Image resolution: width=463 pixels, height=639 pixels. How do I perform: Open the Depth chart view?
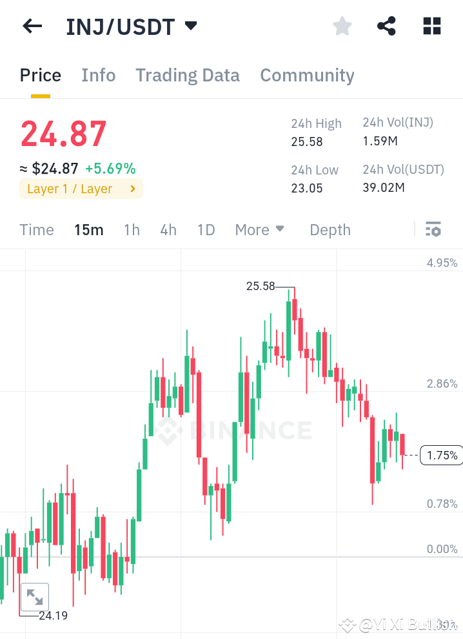(330, 229)
